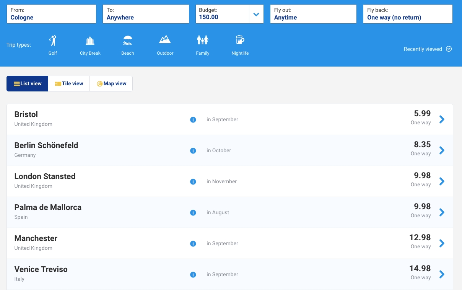Show info icon for Bristol flight
This screenshot has width=462, height=290.
[193, 120]
